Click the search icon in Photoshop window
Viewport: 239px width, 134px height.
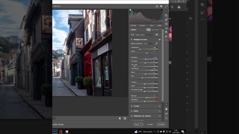pyautogui.click(x=172, y=7)
